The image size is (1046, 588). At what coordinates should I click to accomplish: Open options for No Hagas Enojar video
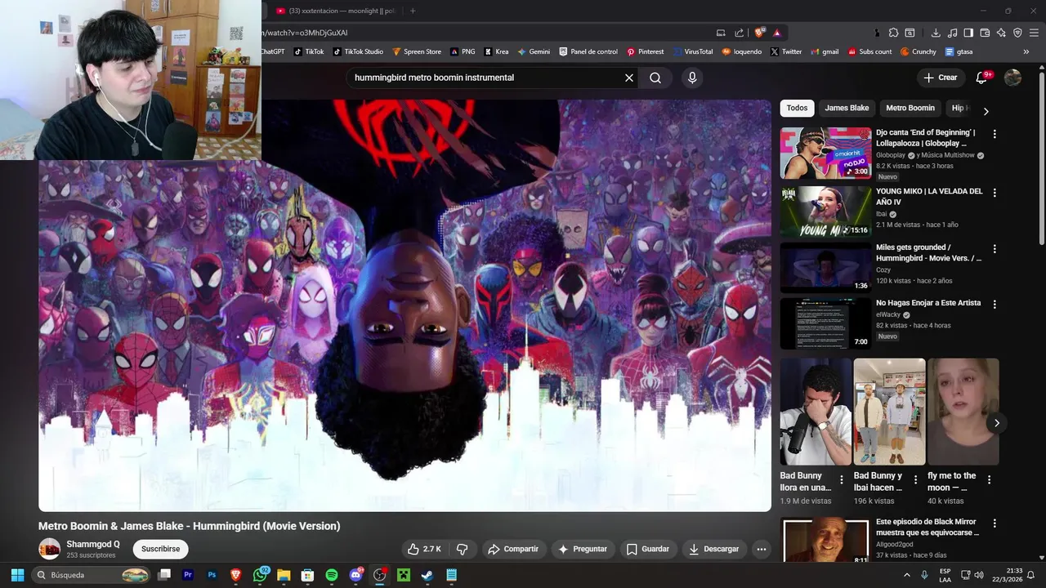pyautogui.click(x=995, y=305)
